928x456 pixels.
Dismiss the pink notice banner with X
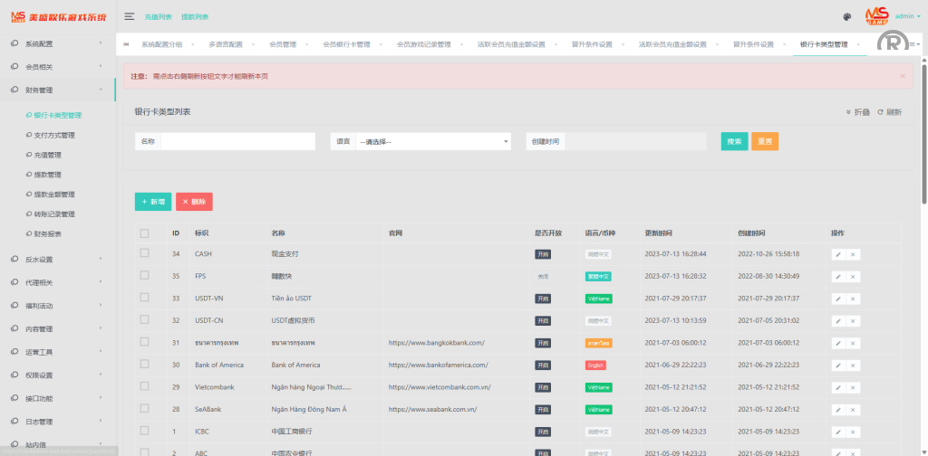pos(902,76)
